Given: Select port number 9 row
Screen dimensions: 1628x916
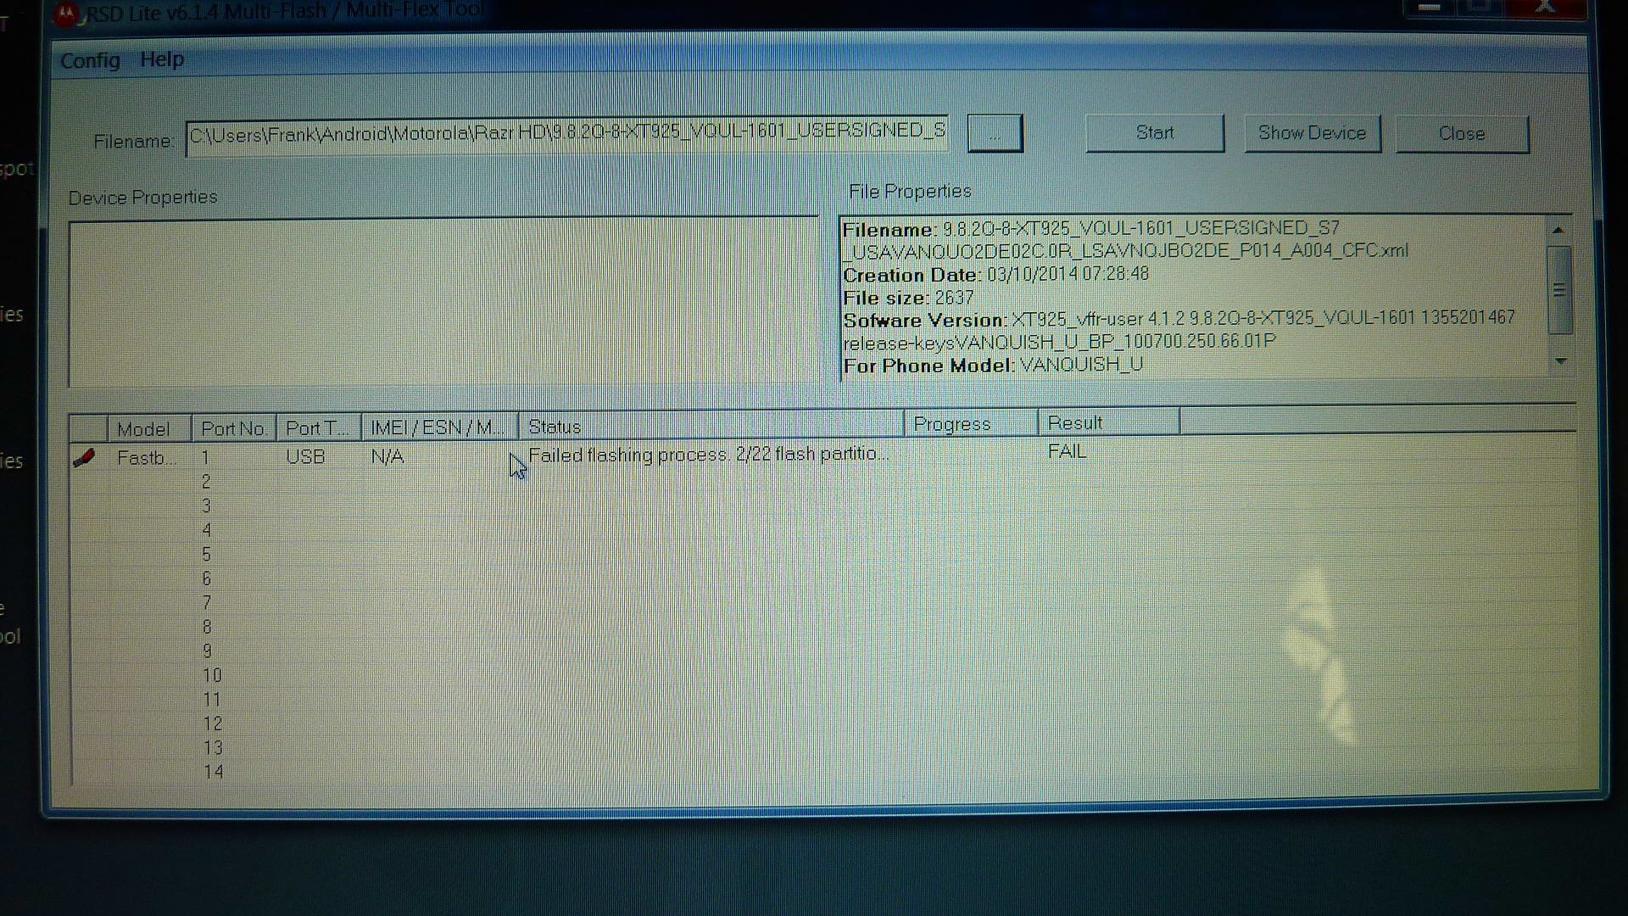Looking at the screenshot, I should pyautogui.click(x=207, y=651).
